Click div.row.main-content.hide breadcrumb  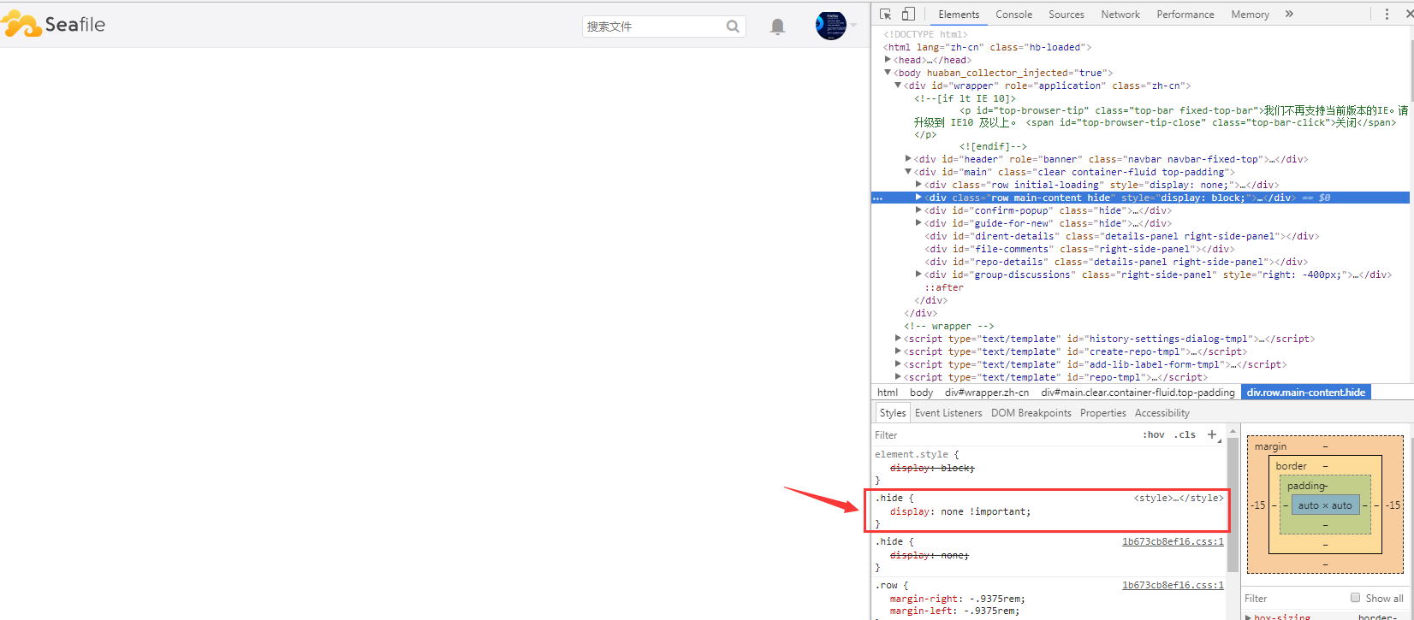point(1306,393)
